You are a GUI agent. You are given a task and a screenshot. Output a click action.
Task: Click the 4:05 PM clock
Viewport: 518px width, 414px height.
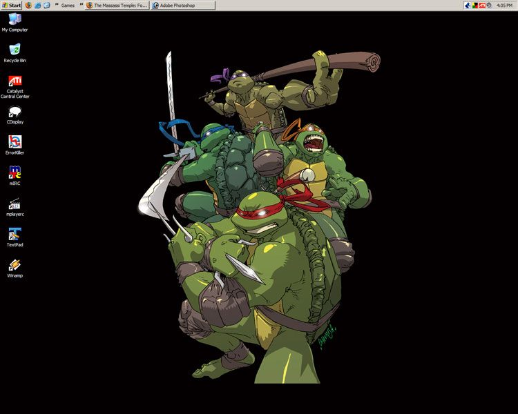[504, 6]
